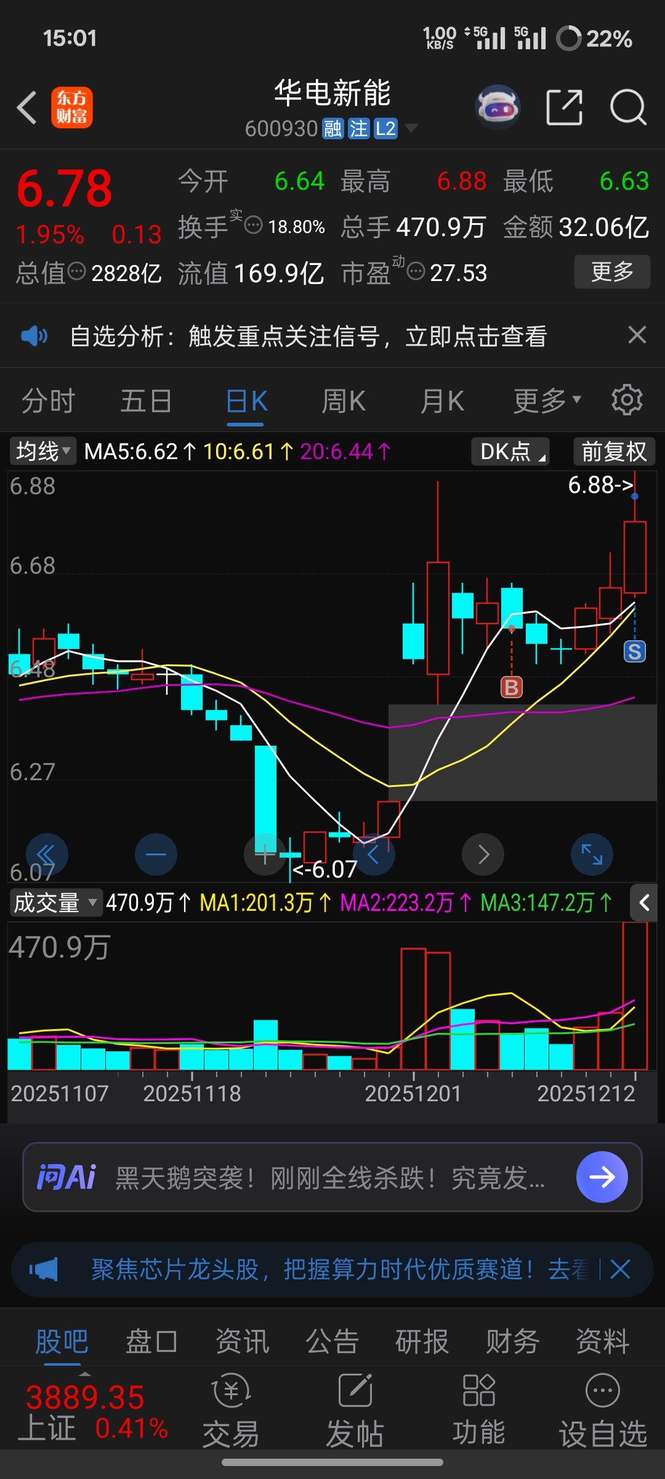Close the chip promo banner
The image size is (665, 1479).
point(620,1269)
